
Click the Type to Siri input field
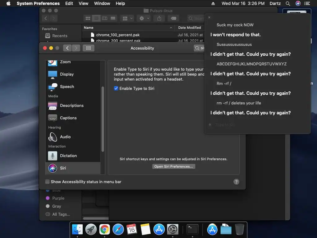(x=225, y=125)
